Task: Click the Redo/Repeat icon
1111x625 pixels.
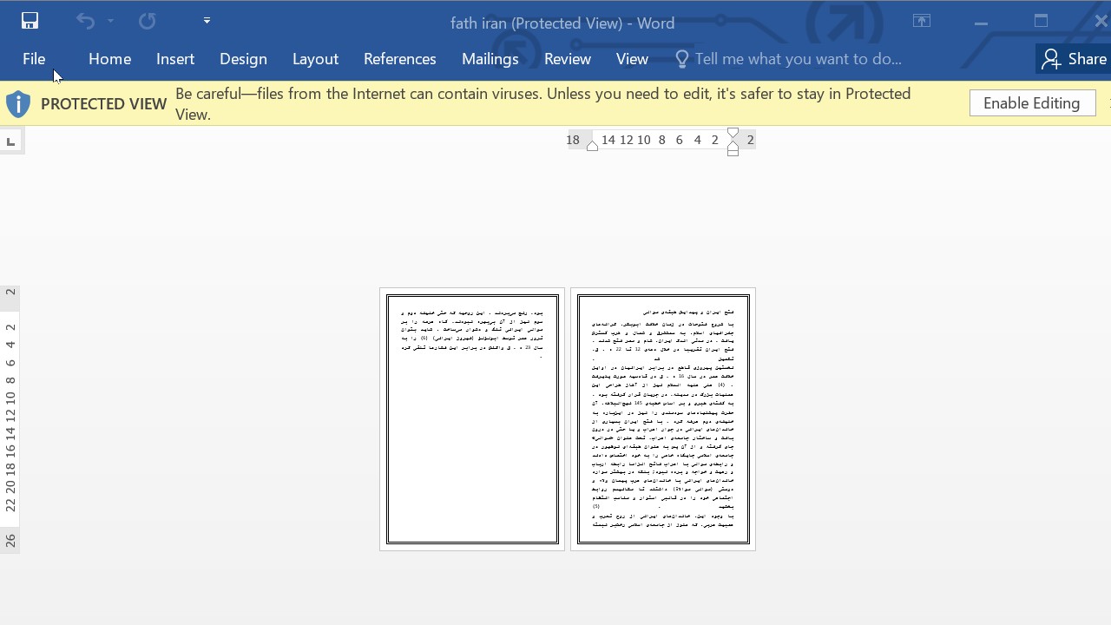Action: point(147,21)
